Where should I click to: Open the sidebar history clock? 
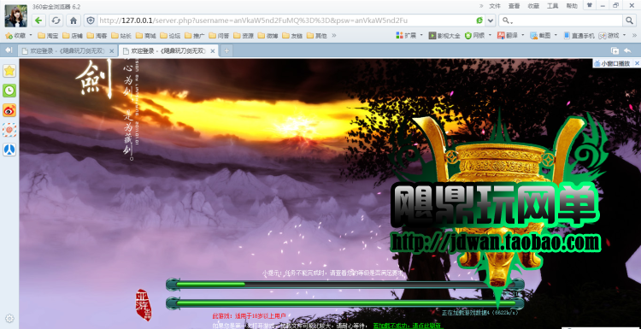(9, 91)
